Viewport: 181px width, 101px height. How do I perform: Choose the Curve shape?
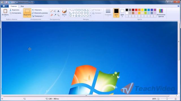74,10
